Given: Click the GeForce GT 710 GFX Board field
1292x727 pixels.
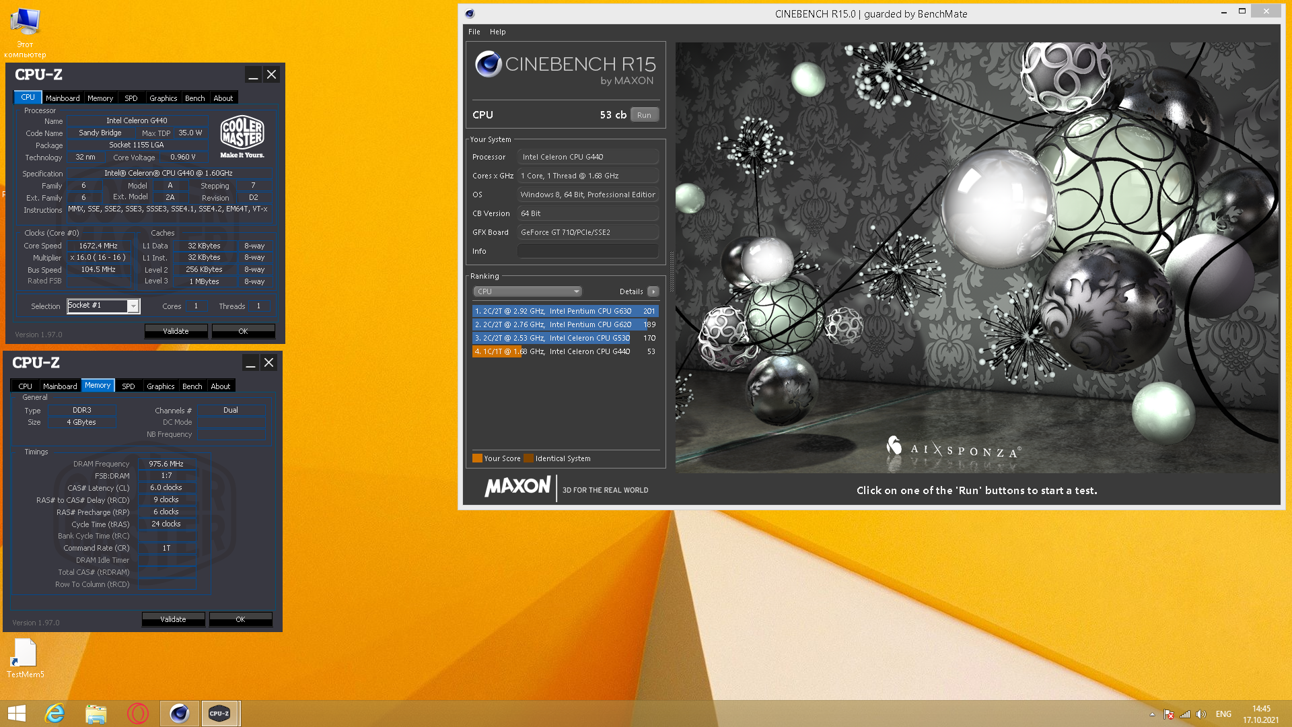Looking at the screenshot, I should pyautogui.click(x=587, y=232).
